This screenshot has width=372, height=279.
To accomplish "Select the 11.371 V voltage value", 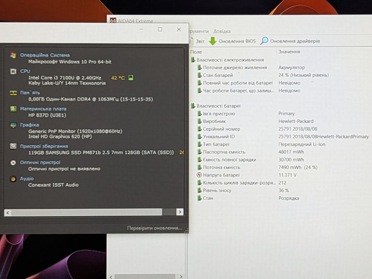I will pyautogui.click(x=287, y=175).
